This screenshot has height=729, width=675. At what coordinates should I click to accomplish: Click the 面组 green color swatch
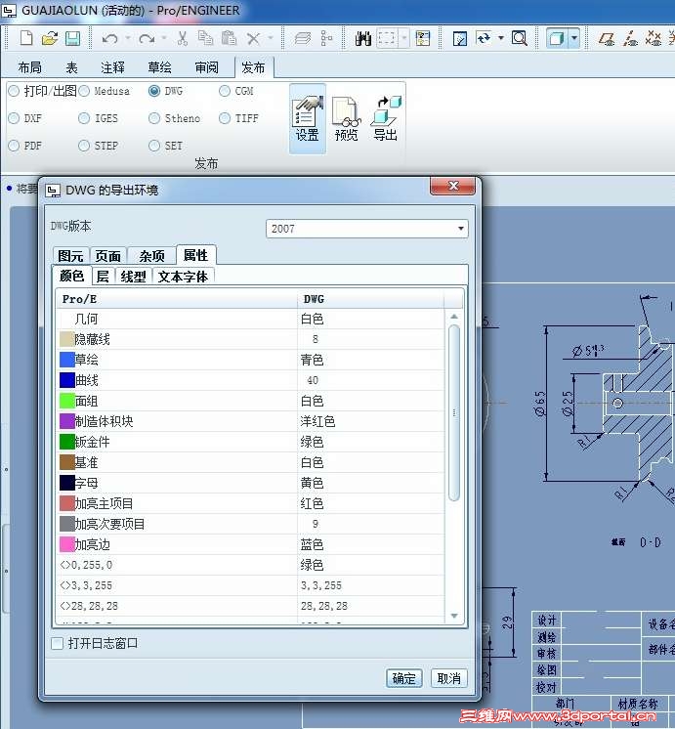[67, 401]
